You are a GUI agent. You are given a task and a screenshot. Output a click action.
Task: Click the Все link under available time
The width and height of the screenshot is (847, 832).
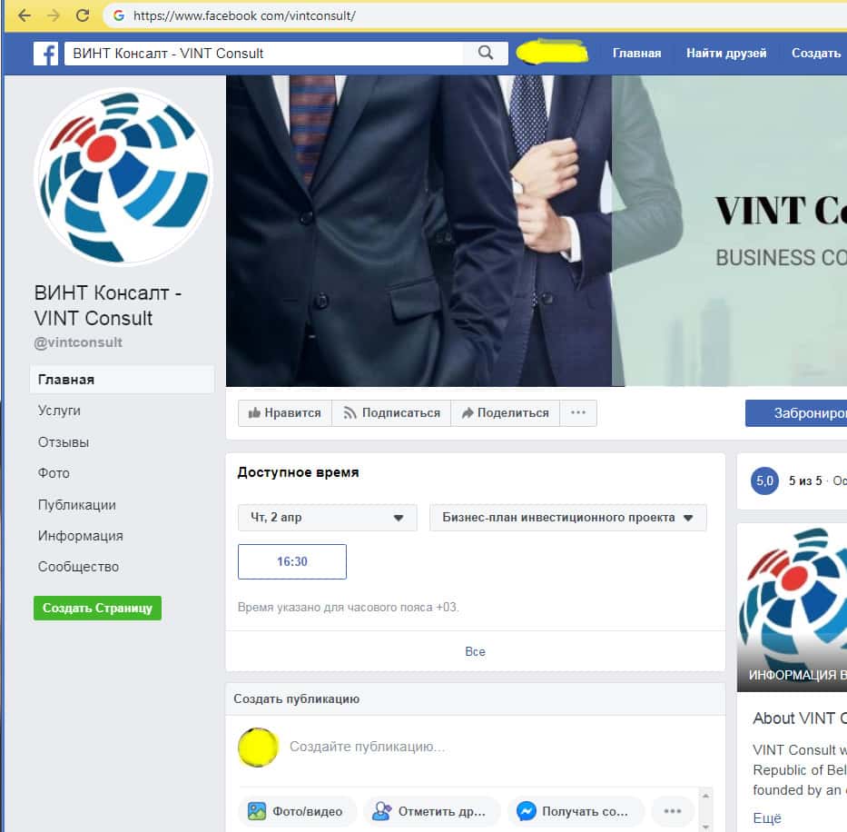point(475,651)
